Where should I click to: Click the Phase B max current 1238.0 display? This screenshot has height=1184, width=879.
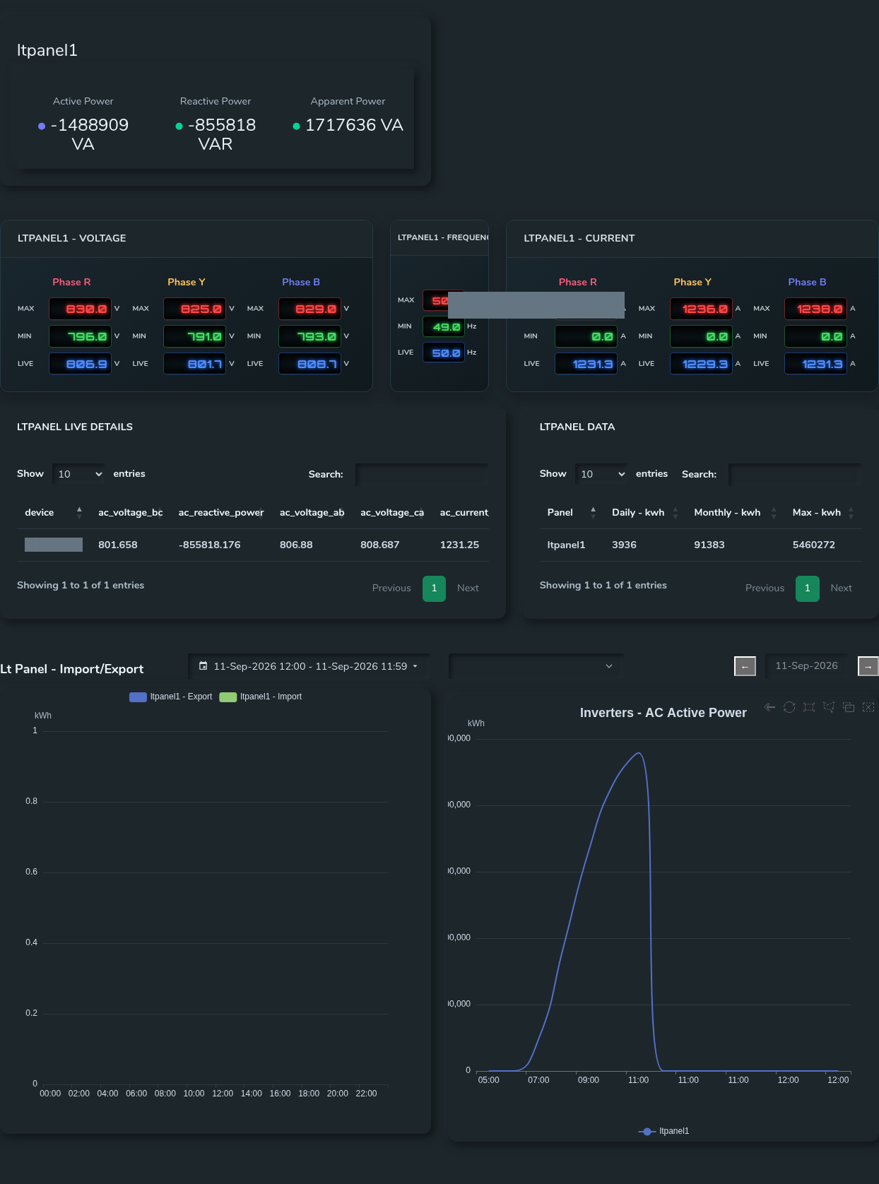815,309
